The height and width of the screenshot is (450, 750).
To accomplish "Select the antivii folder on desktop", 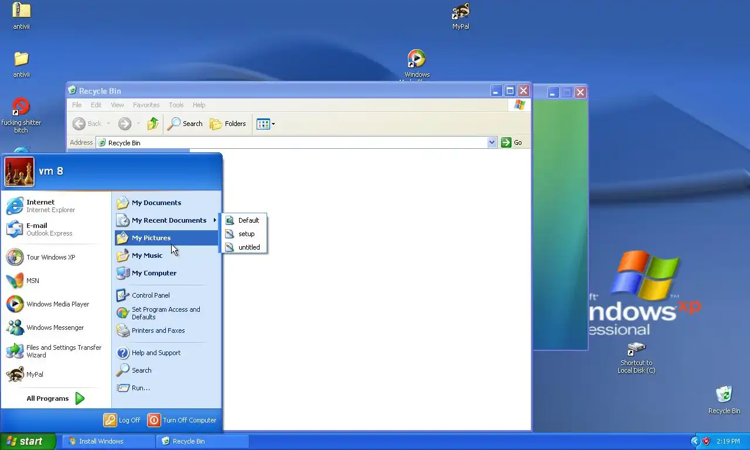I will (22, 64).
